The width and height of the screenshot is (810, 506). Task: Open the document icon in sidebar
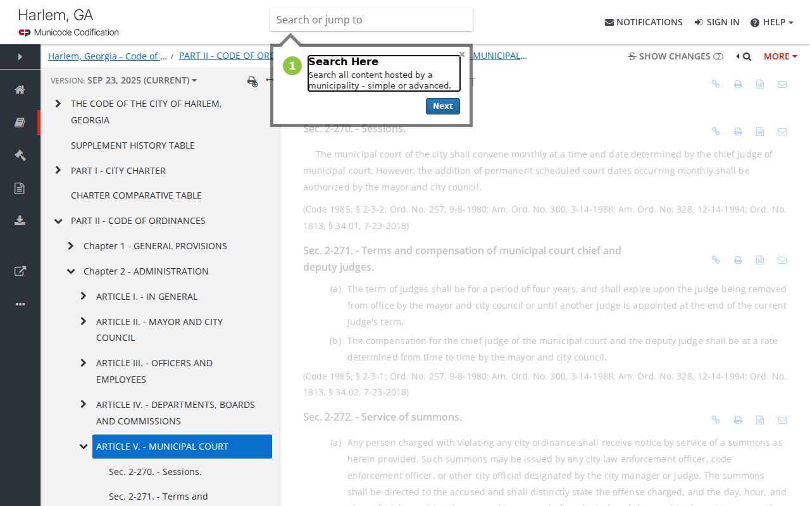20,188
